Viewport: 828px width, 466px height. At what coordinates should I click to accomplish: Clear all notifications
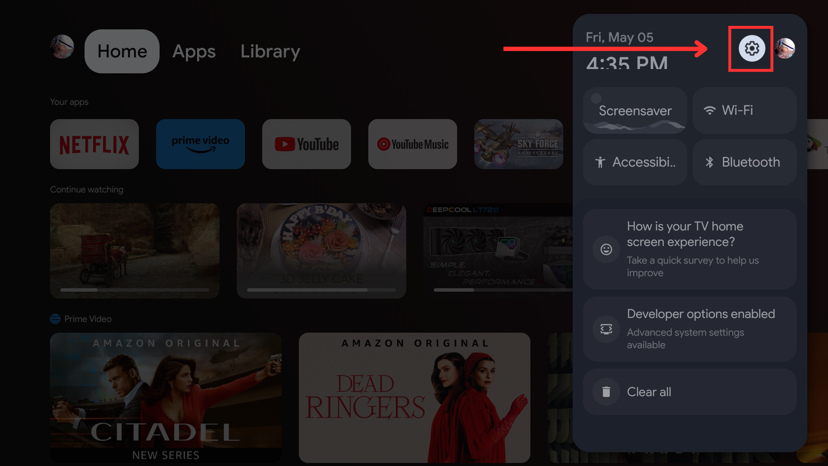click(x=689, y=392)
